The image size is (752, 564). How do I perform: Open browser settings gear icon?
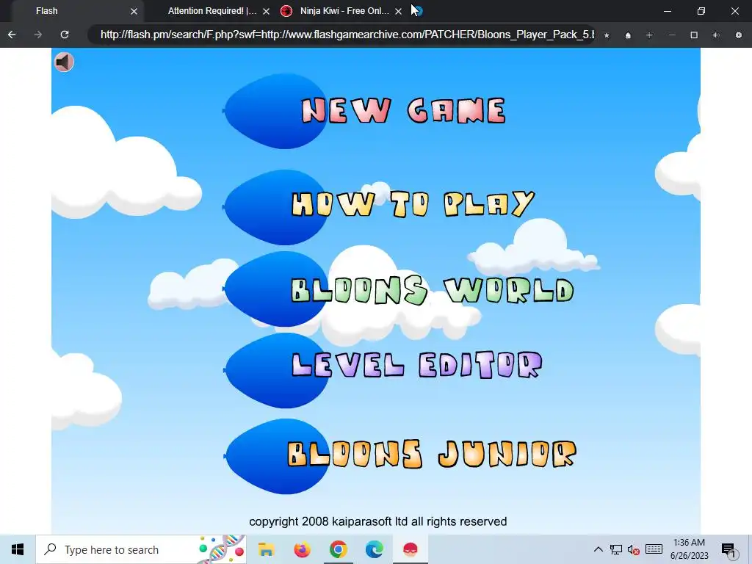(x=739, y=35)
